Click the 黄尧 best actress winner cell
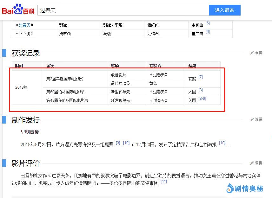Image resolution: width=272 pixels, height=198 pixels. 153,83
